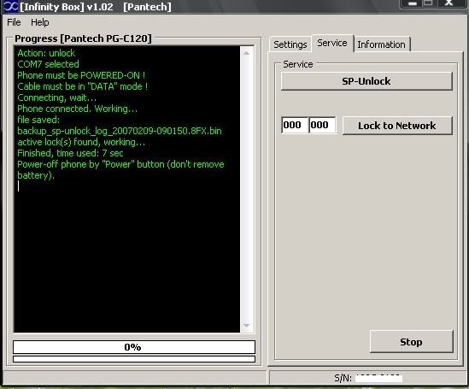Click the thin secondary progress bar
The image size is (469, 389).
click(134, 359)
